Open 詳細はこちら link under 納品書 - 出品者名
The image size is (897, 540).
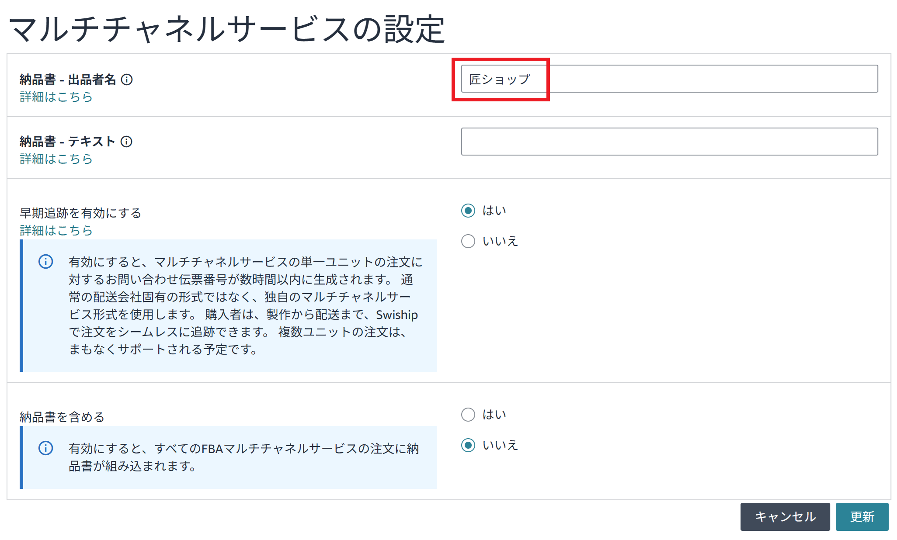pos(56,97)
